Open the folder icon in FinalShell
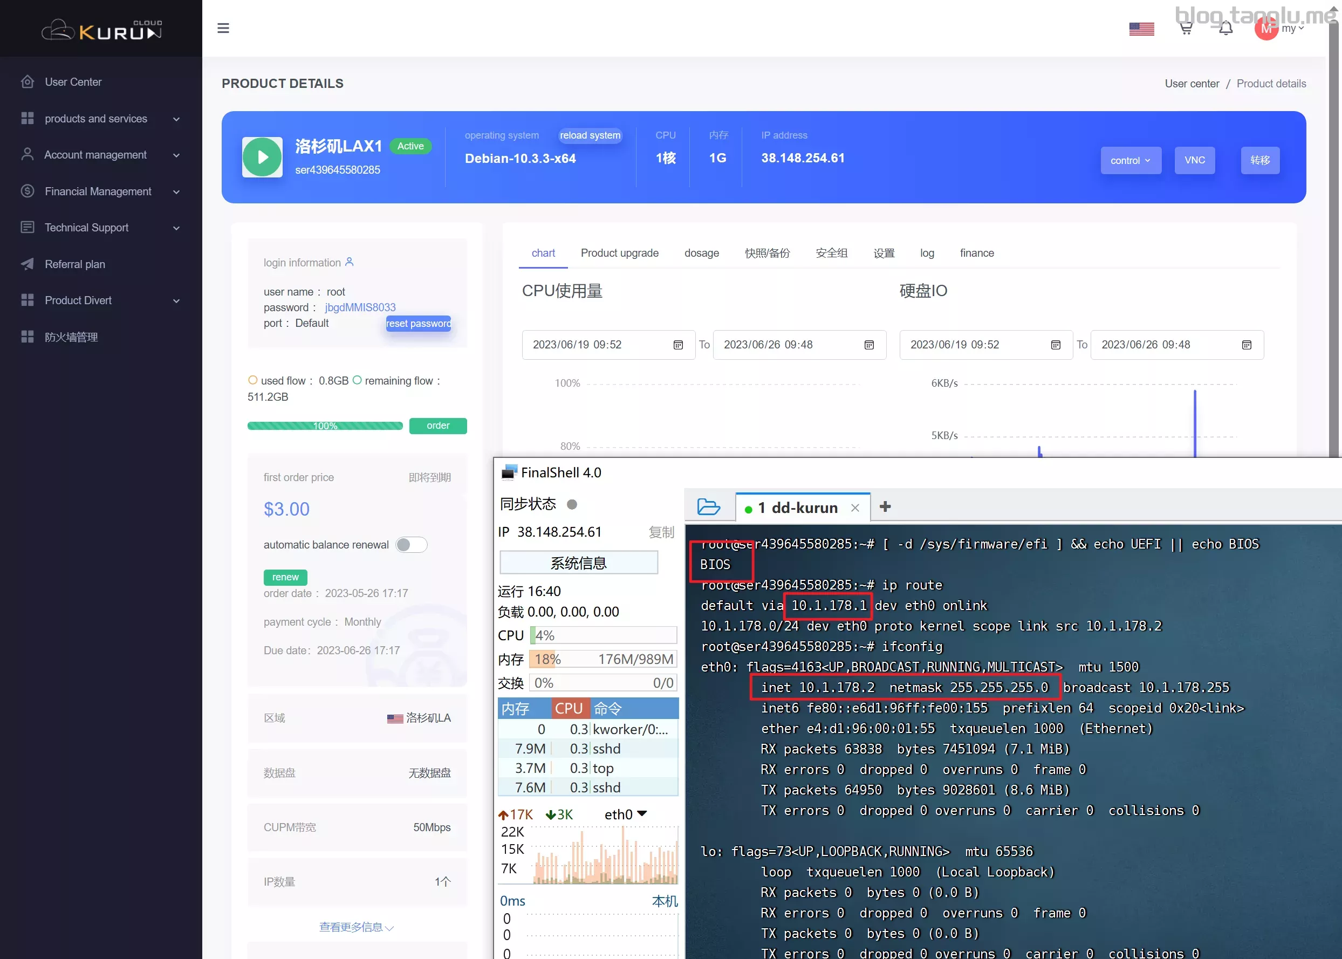The width and height of the screenshot is (1342, 959). coord(709,507)
